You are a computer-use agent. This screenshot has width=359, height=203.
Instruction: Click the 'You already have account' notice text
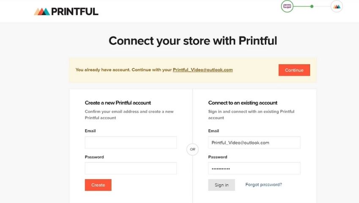123,70
